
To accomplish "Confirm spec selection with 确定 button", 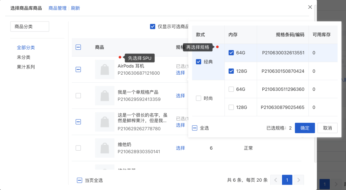I will click(x=305, y=128).
